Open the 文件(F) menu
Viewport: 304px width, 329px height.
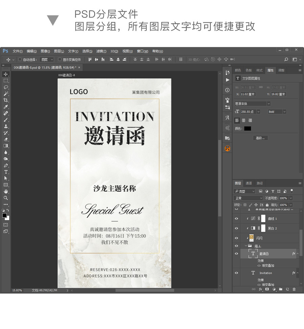(18, 51)
